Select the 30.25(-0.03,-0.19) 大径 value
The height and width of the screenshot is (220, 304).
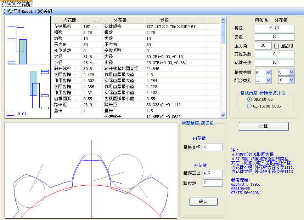coord(175,57)
